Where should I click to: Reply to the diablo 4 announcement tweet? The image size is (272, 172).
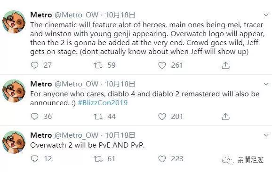coord(34,117)
